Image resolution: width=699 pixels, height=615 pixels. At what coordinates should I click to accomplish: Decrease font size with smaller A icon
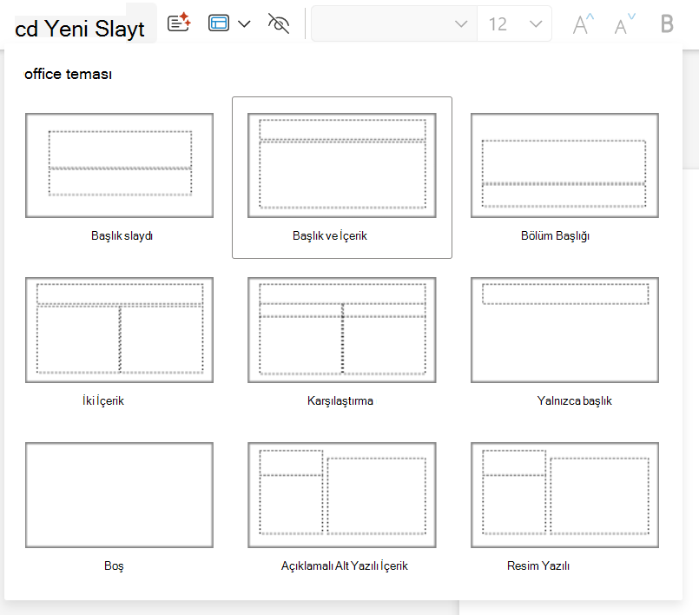[x=624, y=23]
